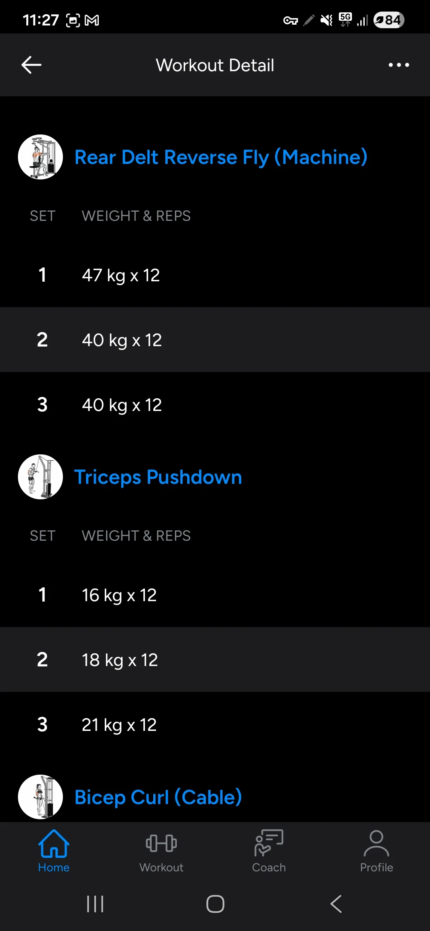This screenshot has width=430, height=931.
Task: Open the Triceps Pushdown exercise link
Action: (158, 477)
